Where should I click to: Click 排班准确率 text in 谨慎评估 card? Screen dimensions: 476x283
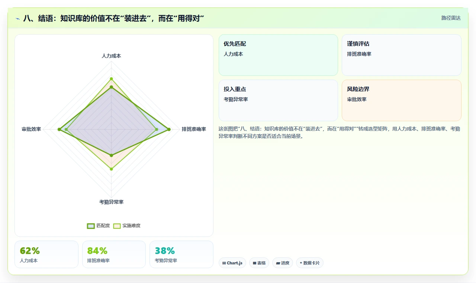[359, 54]
